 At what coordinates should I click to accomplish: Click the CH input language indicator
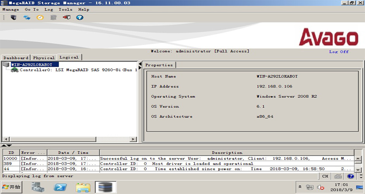(325, 176)
